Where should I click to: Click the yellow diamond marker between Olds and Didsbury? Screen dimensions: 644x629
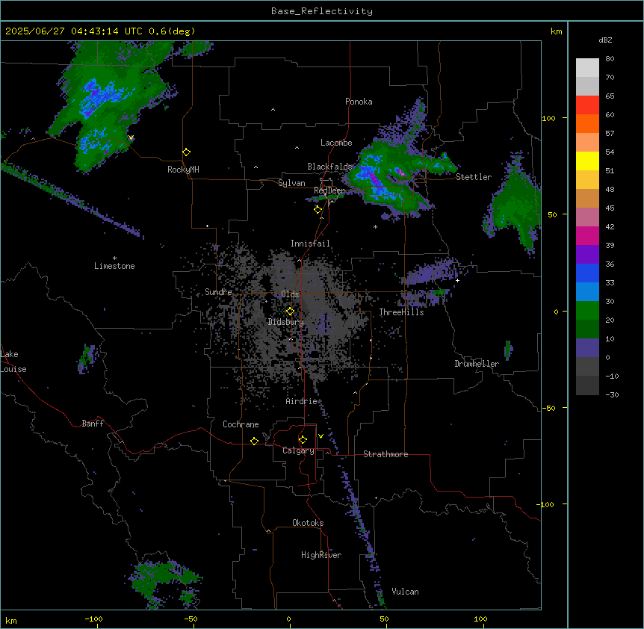pyautogui.click(x=291, y=312)
